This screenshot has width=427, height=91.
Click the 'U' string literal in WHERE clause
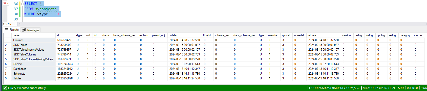[x=58, y=14]
